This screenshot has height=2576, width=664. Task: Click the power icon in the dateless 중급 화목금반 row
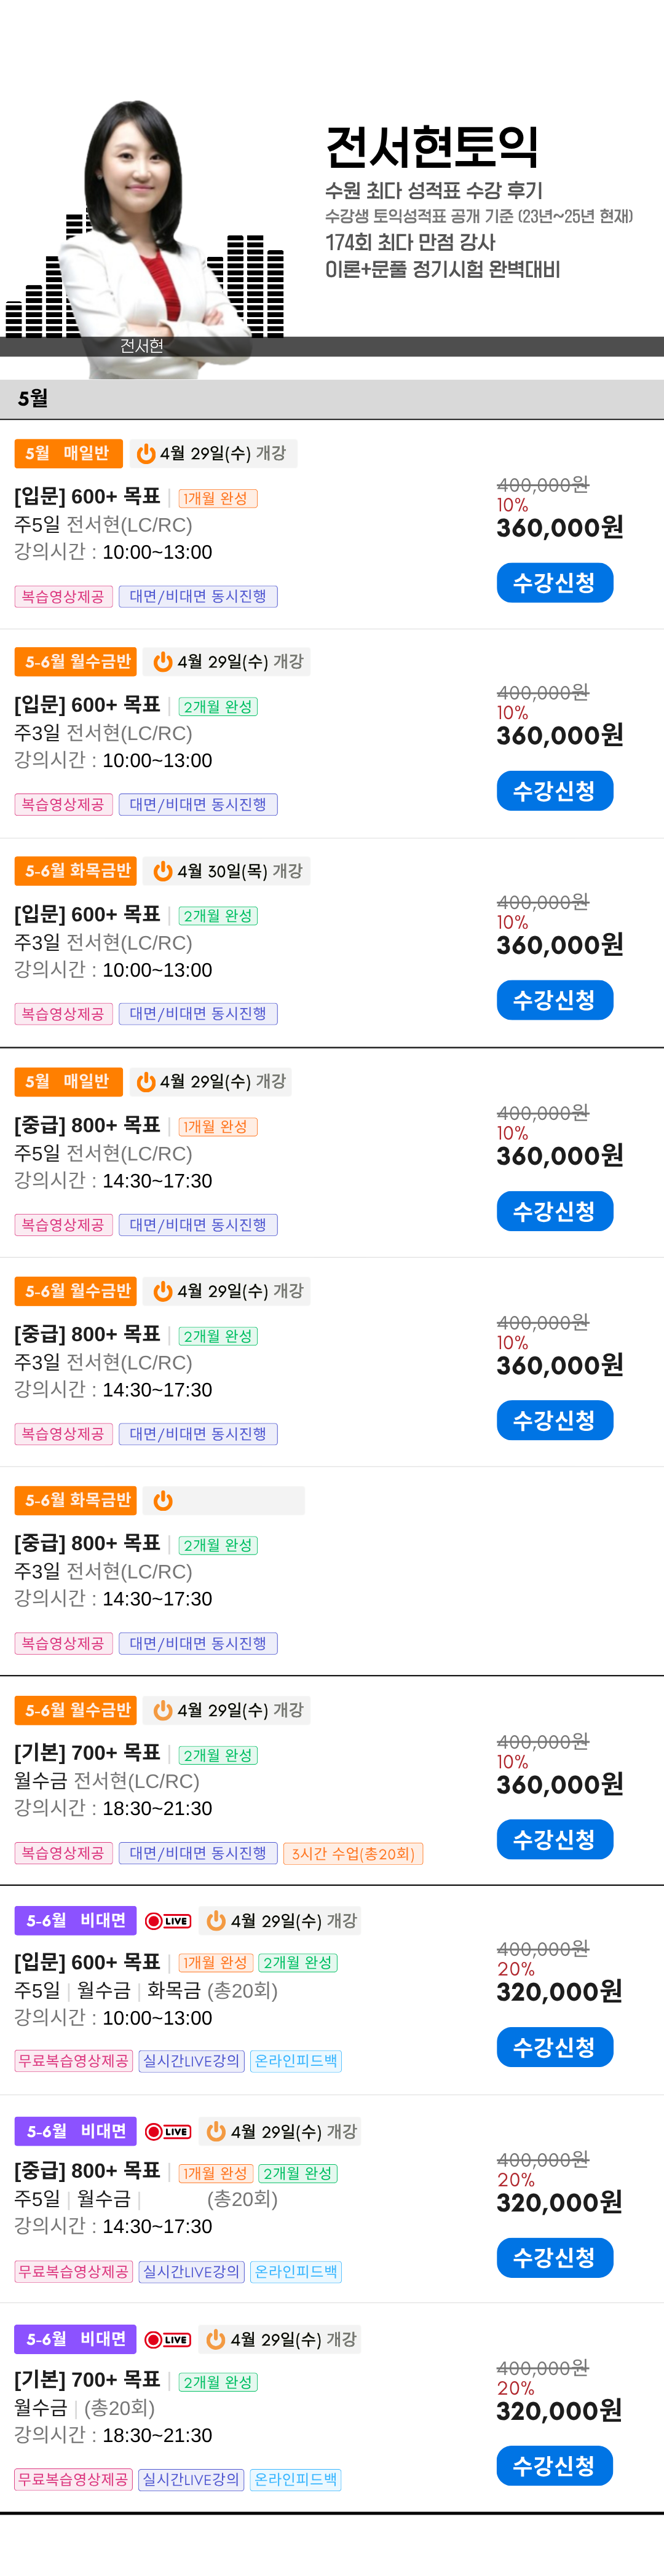(162, 1500)
